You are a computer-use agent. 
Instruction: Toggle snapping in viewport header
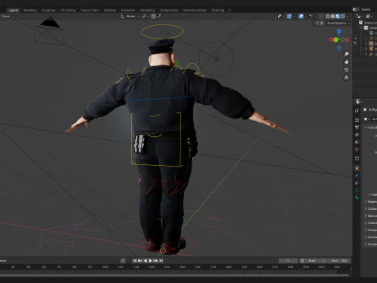tap(153, 17)
